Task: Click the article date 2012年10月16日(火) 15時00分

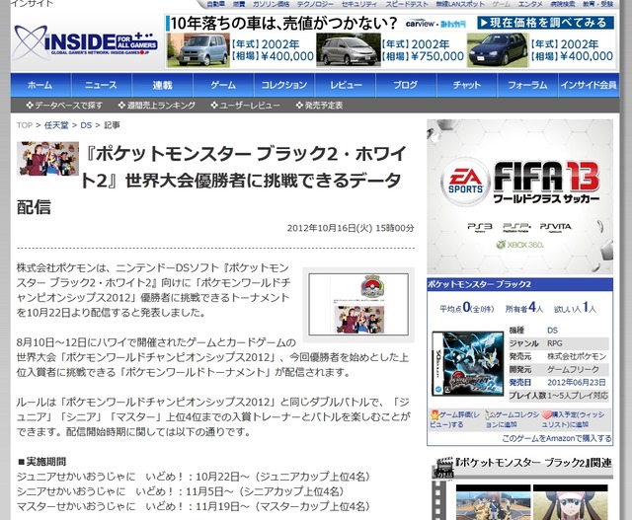Action: 351,228
